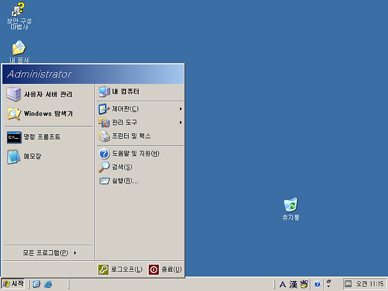
Task: Click the 명령 프롬프트 black console icon
Action: [14, 137]
